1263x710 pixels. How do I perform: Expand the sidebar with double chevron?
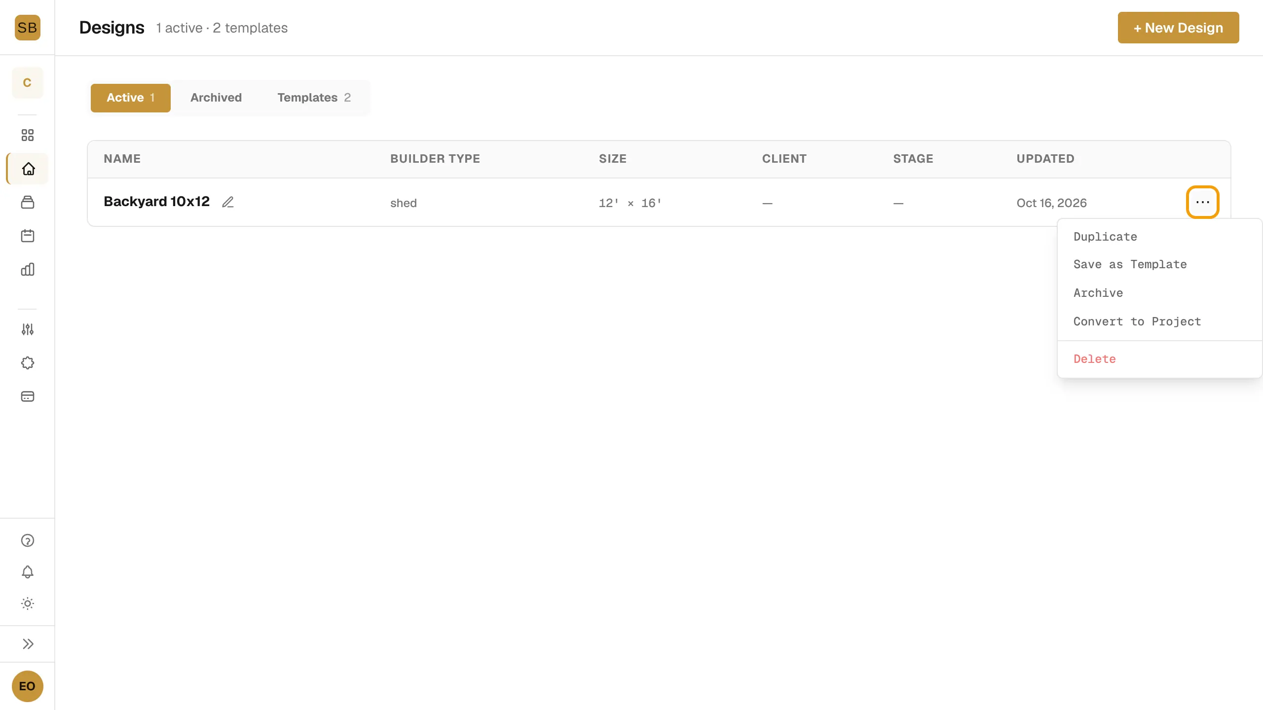click(x=28, y=644)
